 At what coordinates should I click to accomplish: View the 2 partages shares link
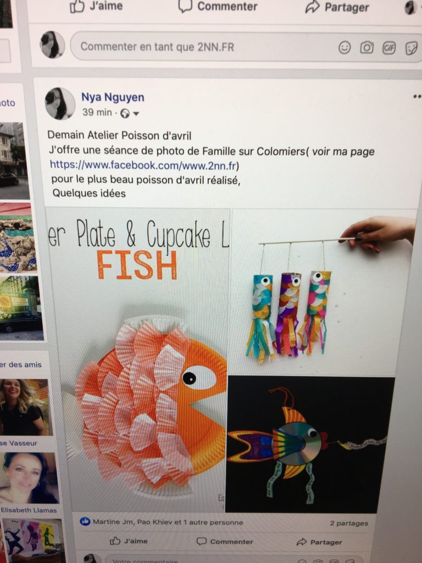349,523
